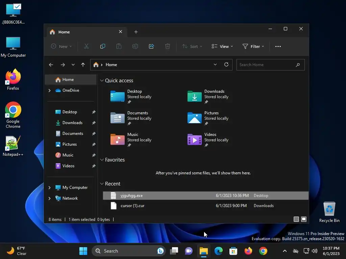Click the Rename icon in toolbar

135,46
